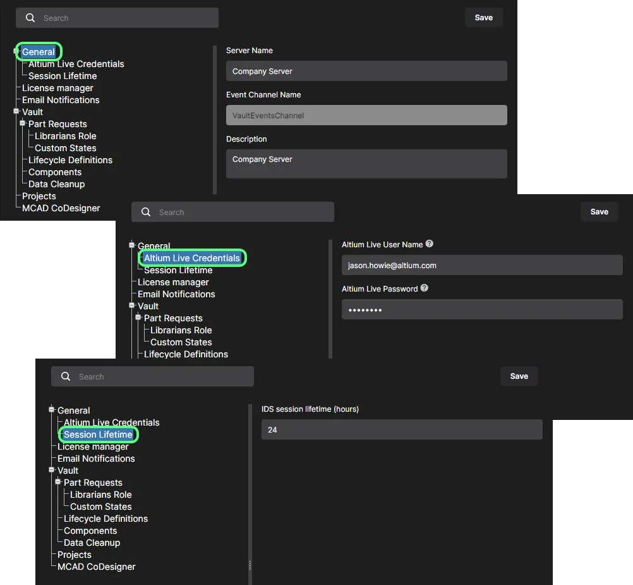
Task: Open help icon beside Altium Live User Name
Action: (x=430, y=243)
